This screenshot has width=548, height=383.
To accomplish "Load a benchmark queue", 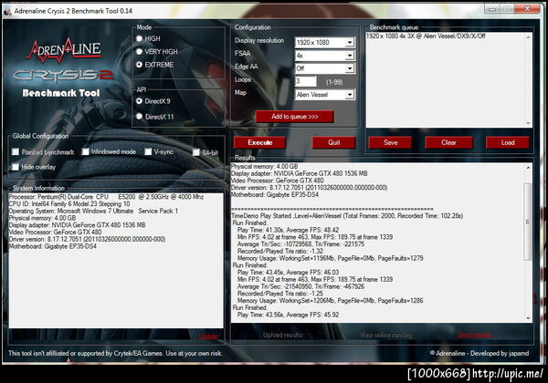I will coord(508,142).
